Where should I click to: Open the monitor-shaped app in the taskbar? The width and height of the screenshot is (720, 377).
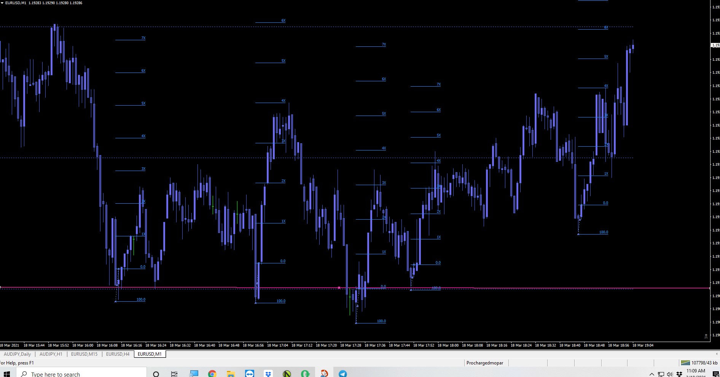194,374
